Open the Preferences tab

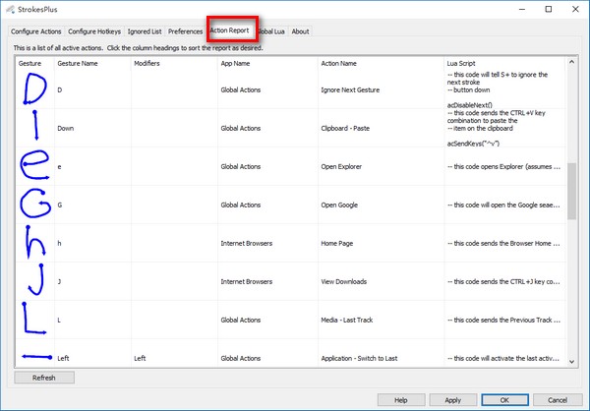[x=185, y=31]
